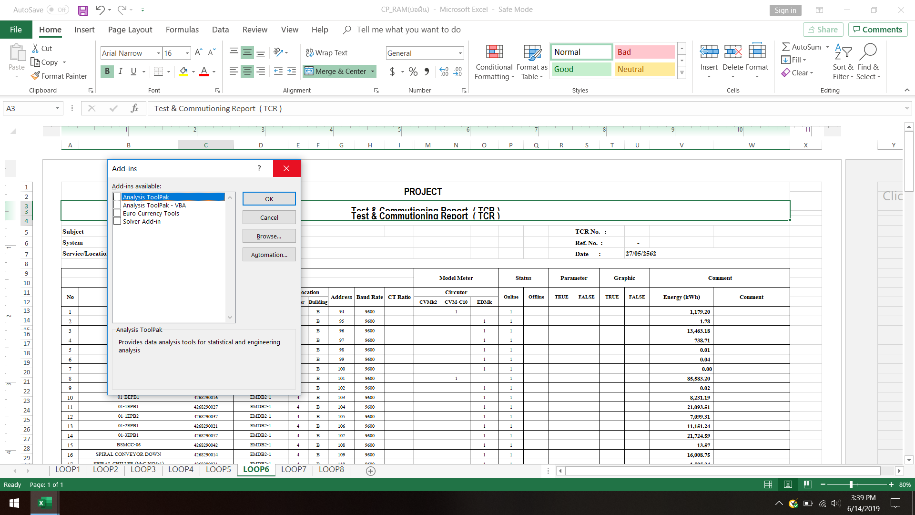
Task: Expand the General number format dropdown
Action: click(460, 53)
